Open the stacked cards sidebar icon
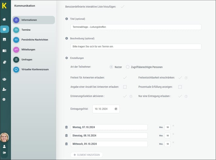216x160 pixels. [4, 62]
